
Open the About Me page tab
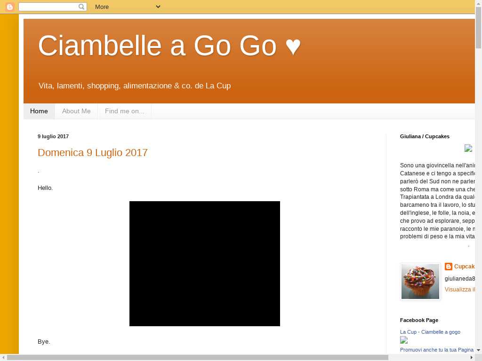(76, 111)
